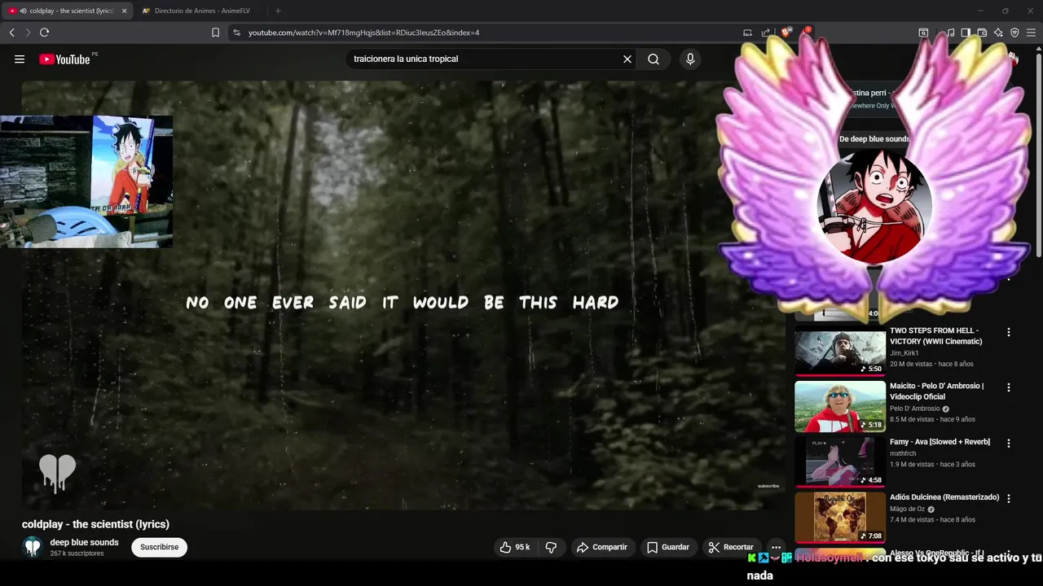
Task: Open the Mägo de Oz channel link
Action: pyautogui.click(x=907, y=509)
